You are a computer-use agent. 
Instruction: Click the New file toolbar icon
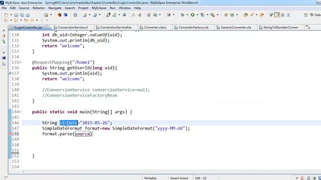click(x=6, y=15)
